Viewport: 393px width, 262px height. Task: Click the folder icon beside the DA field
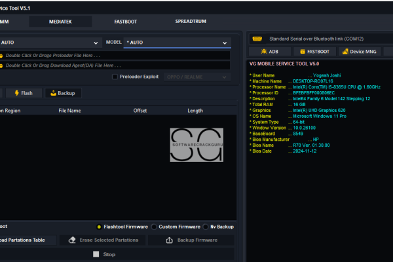[x=1, y=65]
